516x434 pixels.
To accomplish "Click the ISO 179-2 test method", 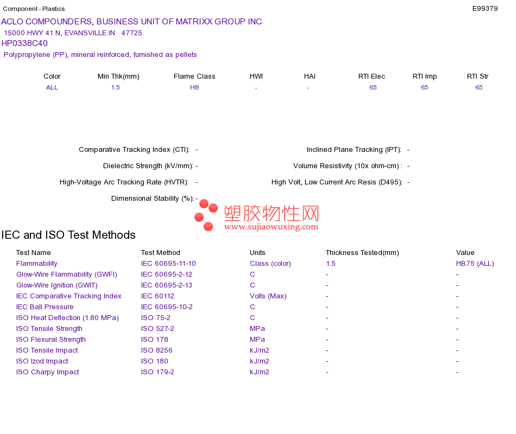I will [158, 372].
